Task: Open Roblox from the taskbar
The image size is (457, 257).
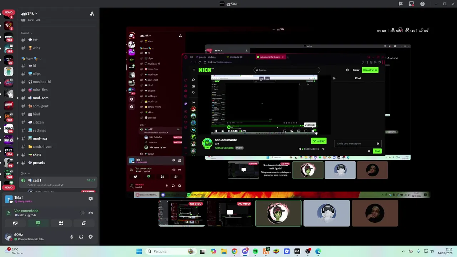Action: pos(287,251)
